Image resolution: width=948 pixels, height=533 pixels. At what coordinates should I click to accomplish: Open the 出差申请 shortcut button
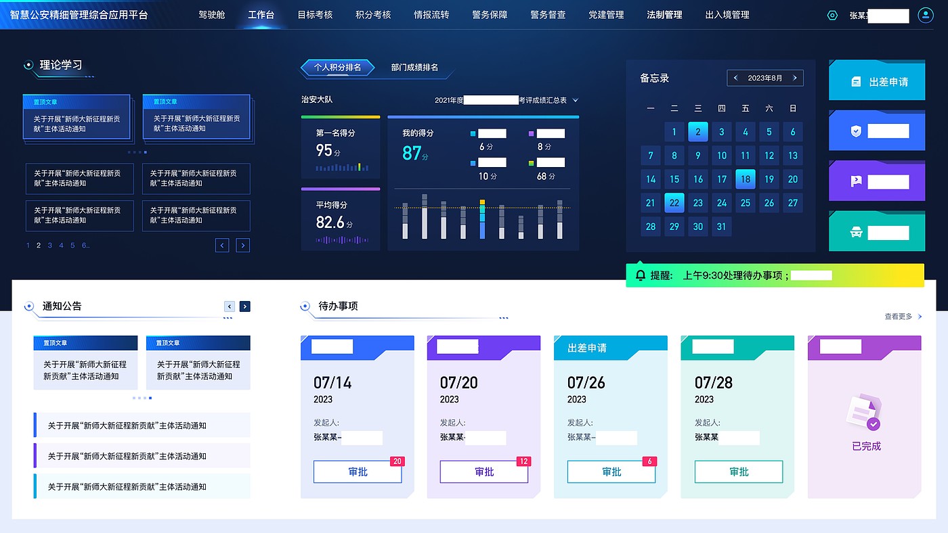click(877, 80)
